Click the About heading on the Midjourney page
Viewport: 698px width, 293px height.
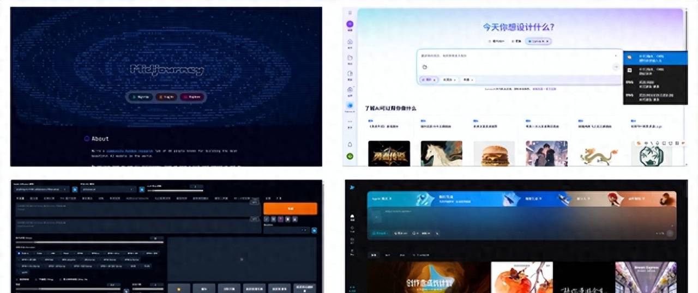point(100,138)
